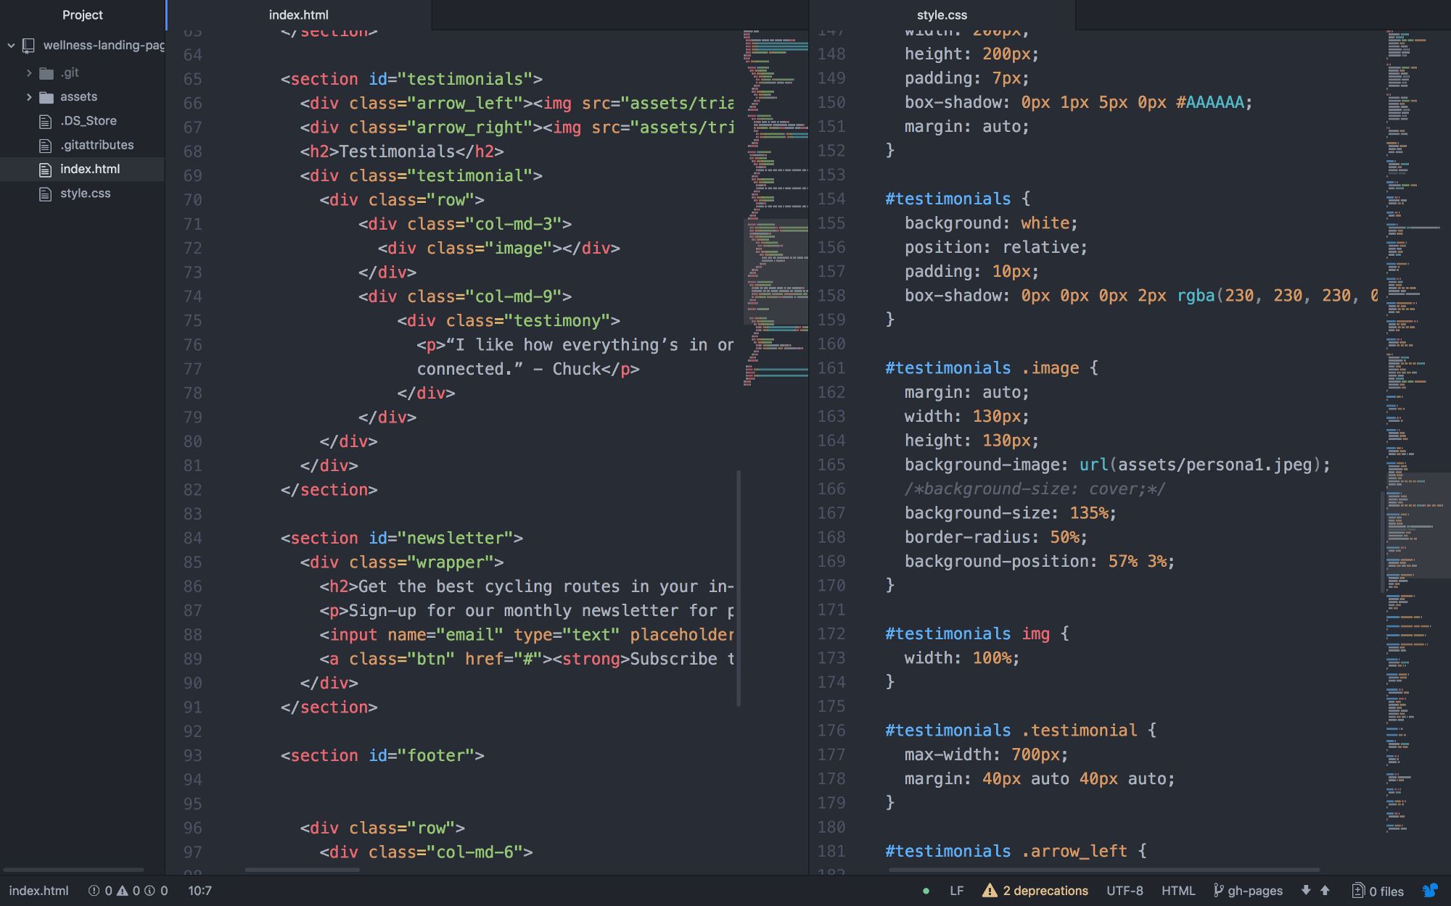1451x906 pixels.
Task: Change the LF line ending setting
Action: (x=956, y=891)
